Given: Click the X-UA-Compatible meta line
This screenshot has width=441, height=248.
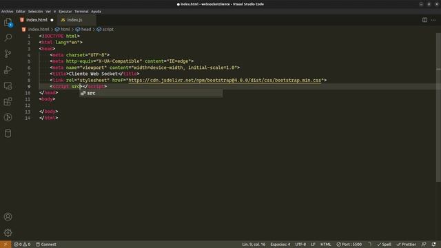Looking at the screenshot, I should click(122, 61).
